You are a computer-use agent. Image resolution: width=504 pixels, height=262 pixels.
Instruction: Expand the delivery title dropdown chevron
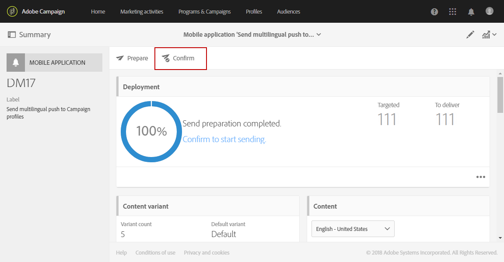pos(319,35)
